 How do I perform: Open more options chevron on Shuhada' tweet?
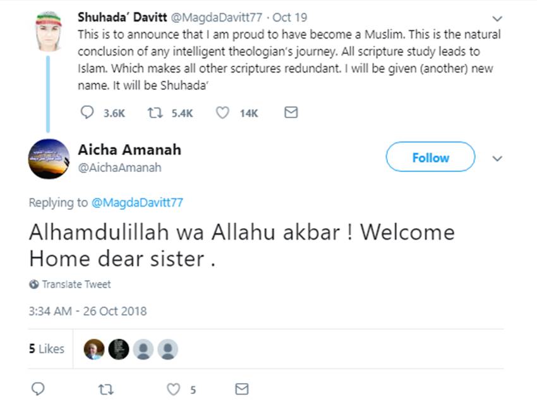[x=497, y=18]
